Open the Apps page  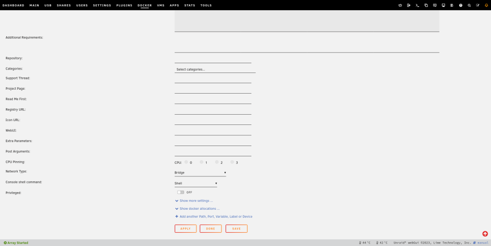(x=174, y=5)
